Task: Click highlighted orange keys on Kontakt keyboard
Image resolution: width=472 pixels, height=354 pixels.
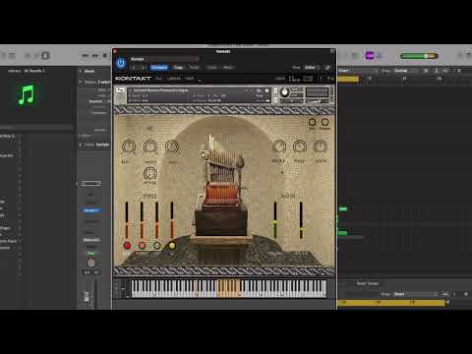Action: click(228, 289)
